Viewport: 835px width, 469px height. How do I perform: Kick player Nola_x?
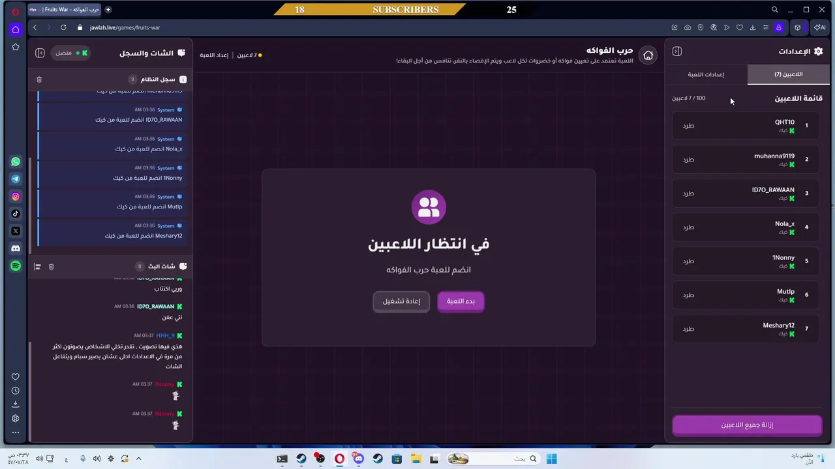[x=688, y=227]
